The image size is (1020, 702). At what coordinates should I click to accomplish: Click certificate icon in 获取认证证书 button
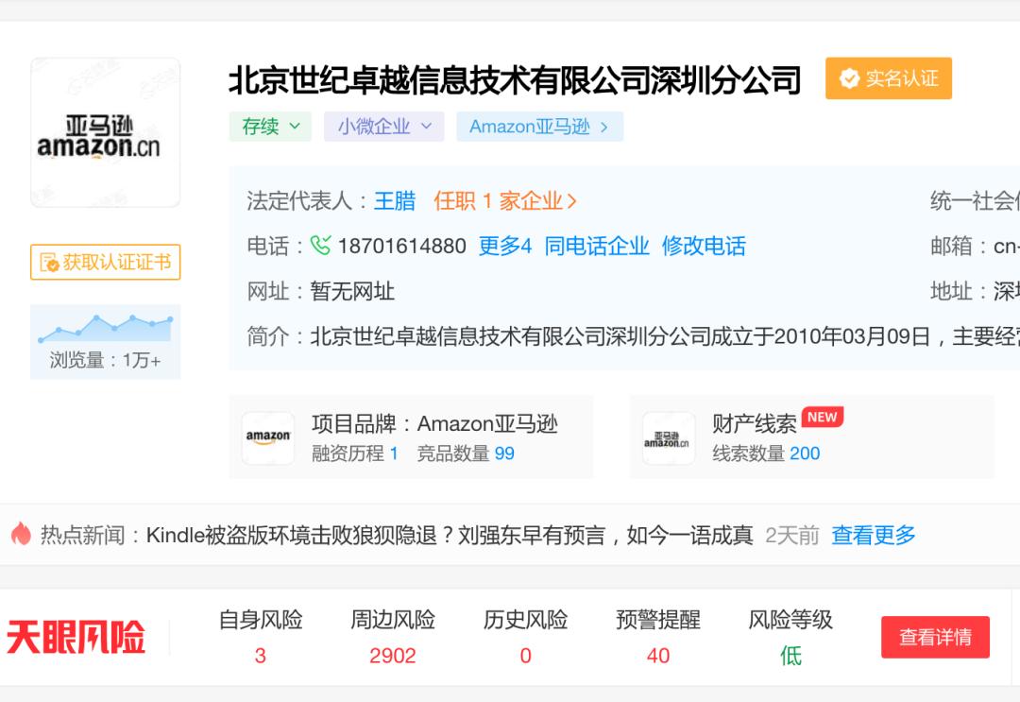49,263
